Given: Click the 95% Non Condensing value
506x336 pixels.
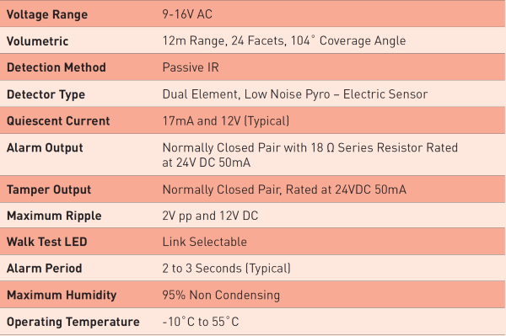Looking at the screenshot, I should tap(221, 295).
